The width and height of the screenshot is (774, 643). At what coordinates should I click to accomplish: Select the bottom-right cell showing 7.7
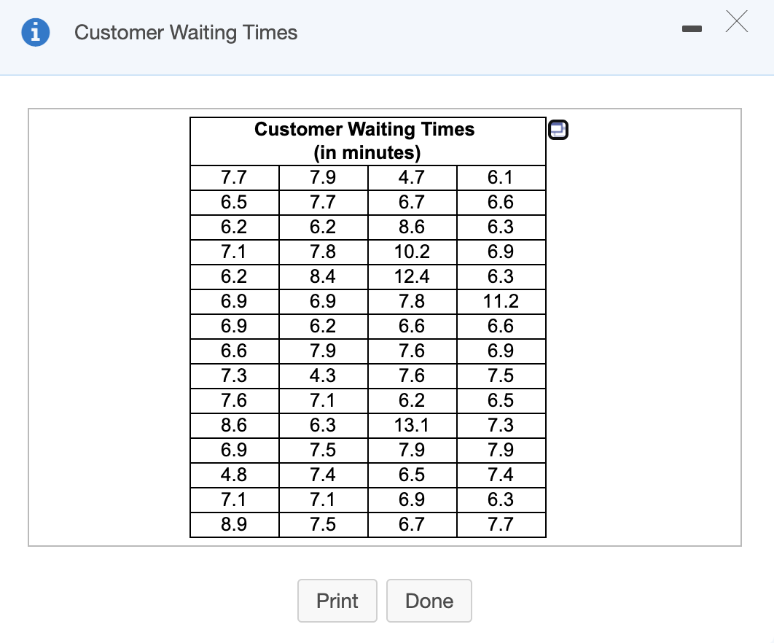pyautogui.click(x=501, y=524)
